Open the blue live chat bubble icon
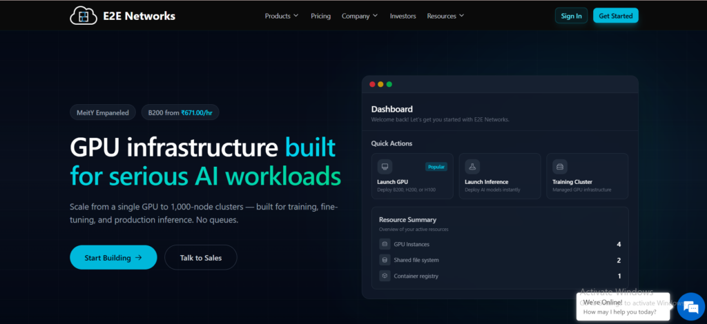Viewport: 707px width, 324px height. pyautogui.click(x=690, y=307)
